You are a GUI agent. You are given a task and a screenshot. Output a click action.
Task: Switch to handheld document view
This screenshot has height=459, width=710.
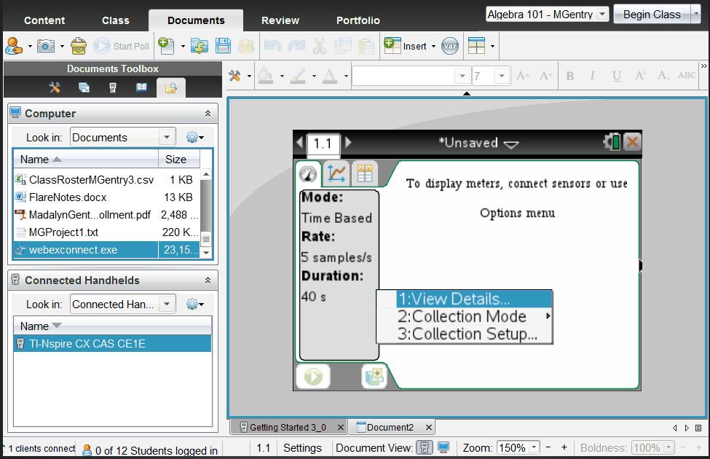pyautogui.click(x=425, y=447)
